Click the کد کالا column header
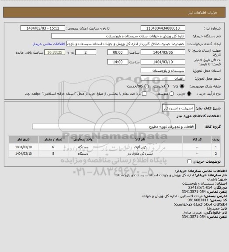The height and width of the screenshot is (252, 229). pos(197,139)
